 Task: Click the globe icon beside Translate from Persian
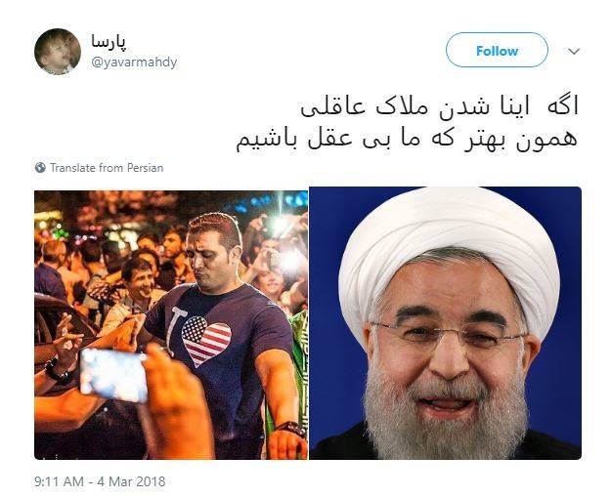coord(40,168)
